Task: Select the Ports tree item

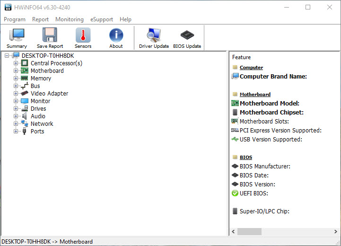Action: pos(37,132)
